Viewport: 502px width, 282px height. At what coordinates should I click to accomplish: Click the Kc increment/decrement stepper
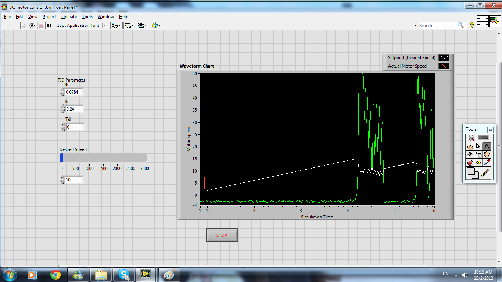click(x=63, y=92)
